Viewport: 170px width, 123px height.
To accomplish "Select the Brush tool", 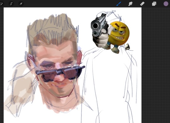I will click(x=119, y=4).
